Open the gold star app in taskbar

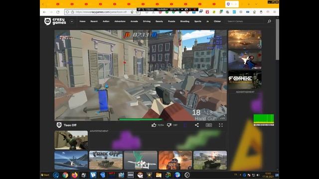(150, 175)
